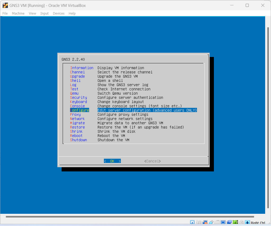271x226 pixels.
Task: Select the highlighted Configure entry
Action: click(134, 110)
